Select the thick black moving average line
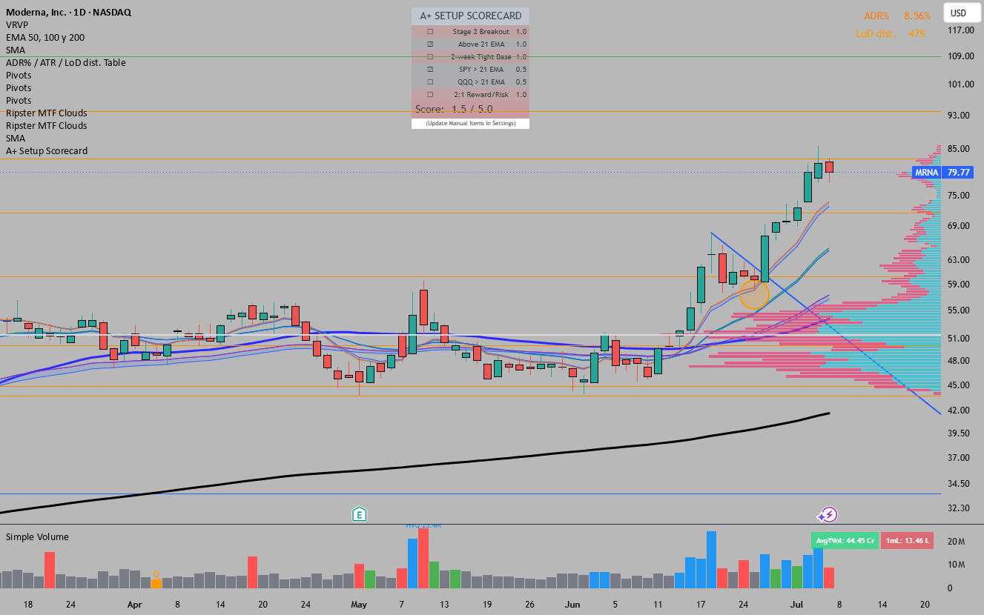984x615 pixels. pos(415,465)
